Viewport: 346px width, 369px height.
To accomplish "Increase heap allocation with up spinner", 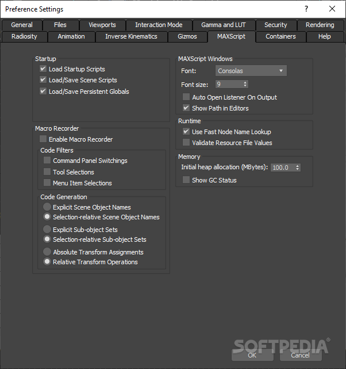I will pyautogui.click(x=297, y=166).
